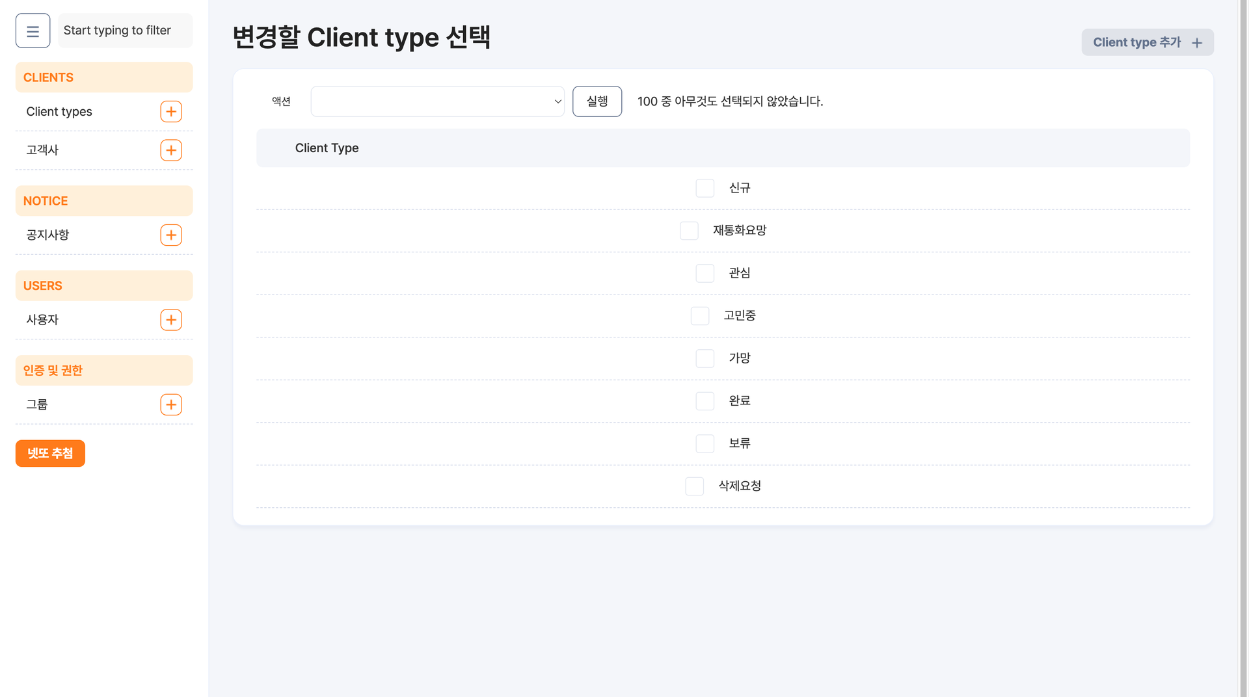Check the 신규 checkbox

[x=705, y=188]
